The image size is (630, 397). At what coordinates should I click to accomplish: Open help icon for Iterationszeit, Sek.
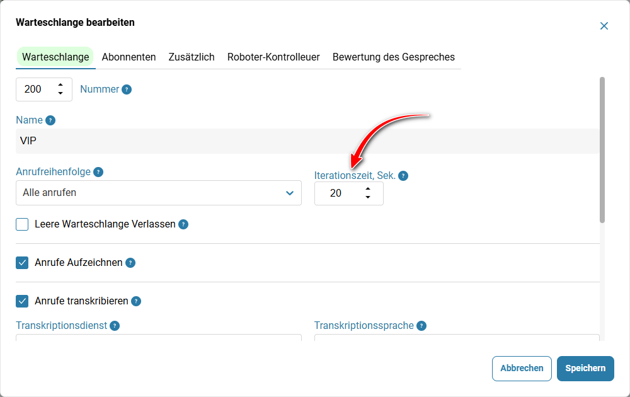pos(403,176)
